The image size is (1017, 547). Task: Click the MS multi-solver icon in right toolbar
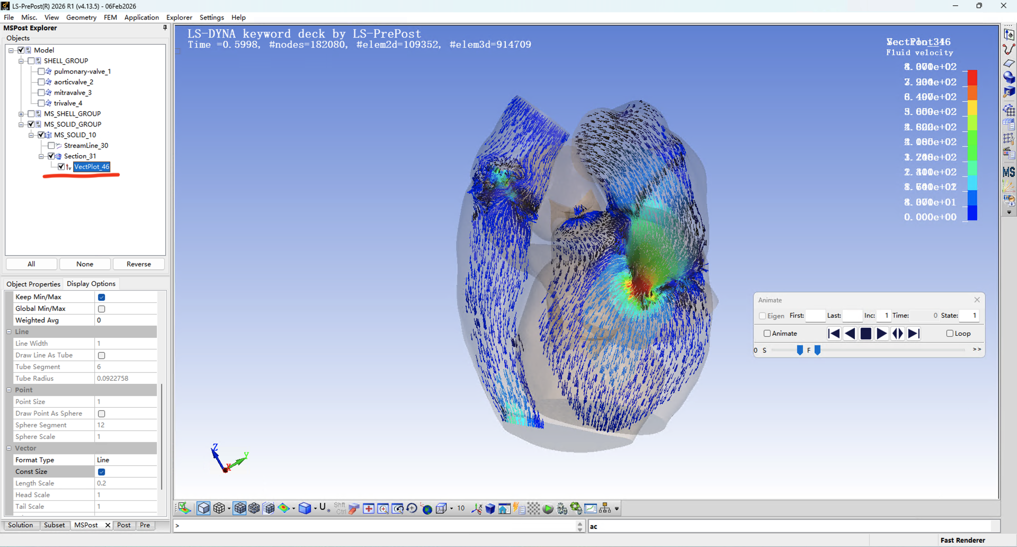pos(1009,172)
